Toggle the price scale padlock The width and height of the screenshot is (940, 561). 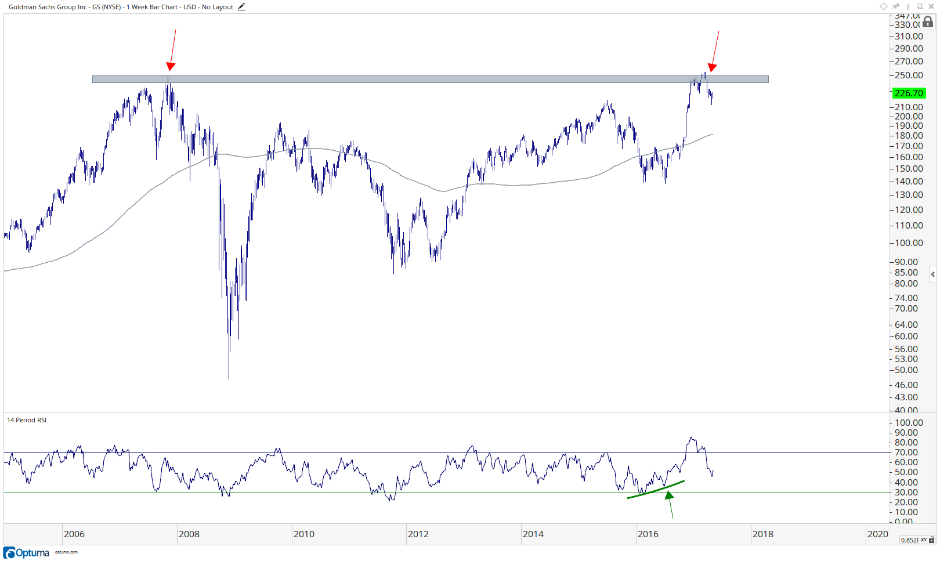[x=928, y=22]
